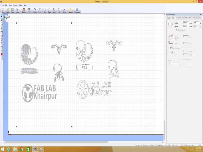Select the outlined scorpion shape on canvas
The height and width of the screenshot is (152, 203).
point(113,69)
